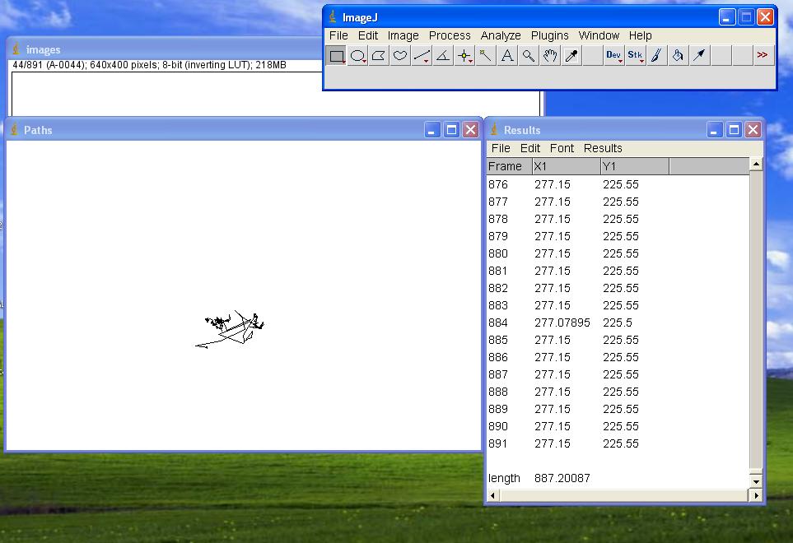
Task: Select X1 value 277.07895
Action: (562, 323)
